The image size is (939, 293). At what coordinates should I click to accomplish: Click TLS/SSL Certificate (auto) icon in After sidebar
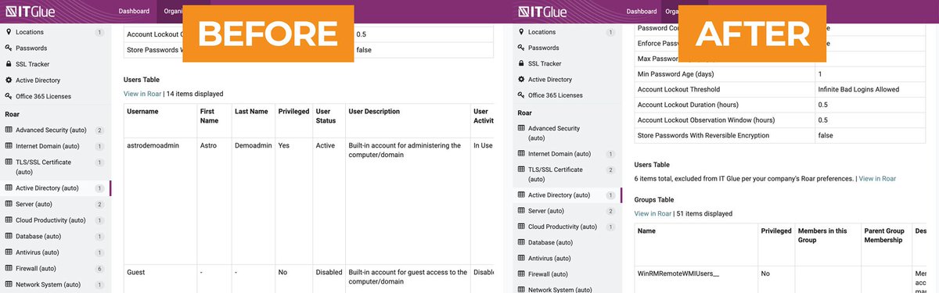(x=521, y=170)
